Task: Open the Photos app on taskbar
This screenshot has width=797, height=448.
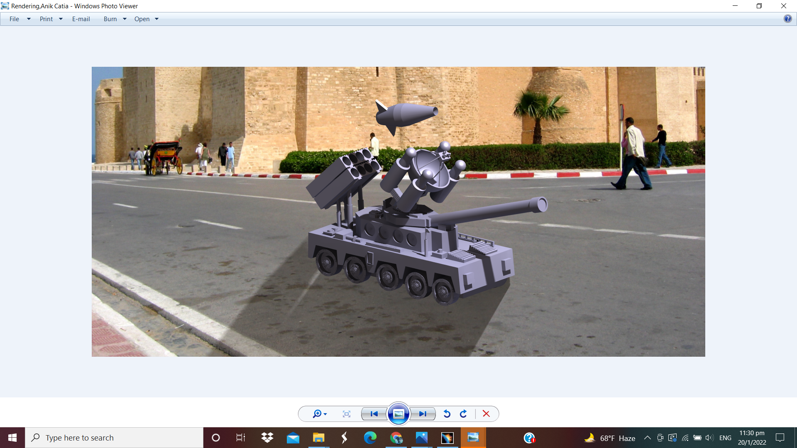Action: click(x=422, y=438)
